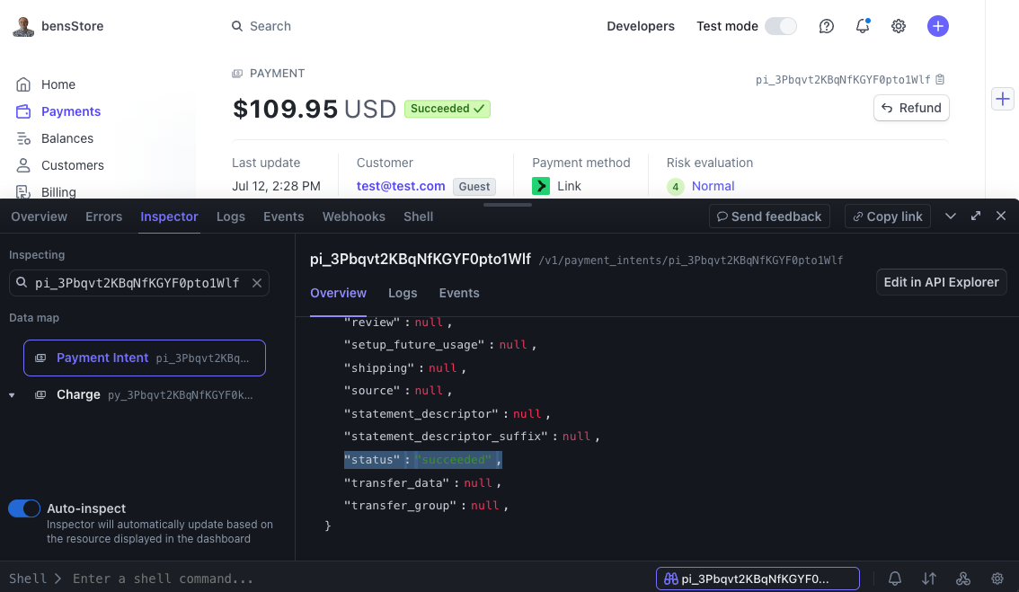Switch to developer panel Overview tab
Image resolution: width=1019 pixels, height=592 pixels.
(x=39, y=216)
